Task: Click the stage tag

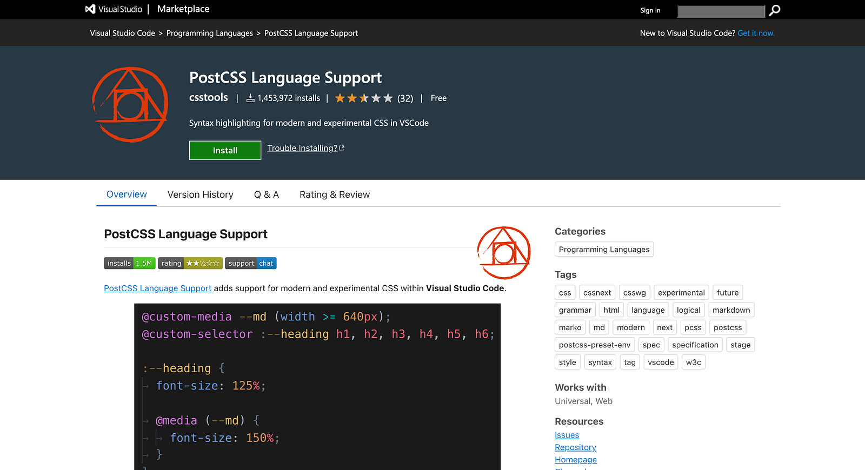Action: [741, 345]
